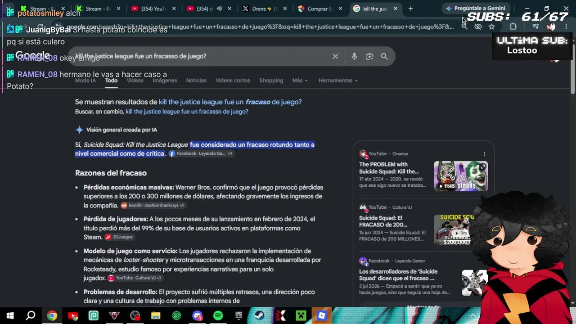Switch to the Comprar browser tab
576x324 pixels.
click(x=320, y=9)
